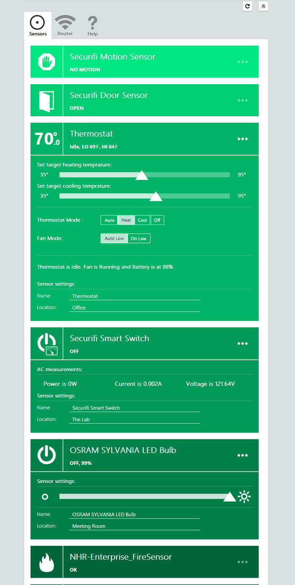Viewport: 295px width, 585px height.
Task: Click the LED Bulb Name input field
Action: [134, 514]
